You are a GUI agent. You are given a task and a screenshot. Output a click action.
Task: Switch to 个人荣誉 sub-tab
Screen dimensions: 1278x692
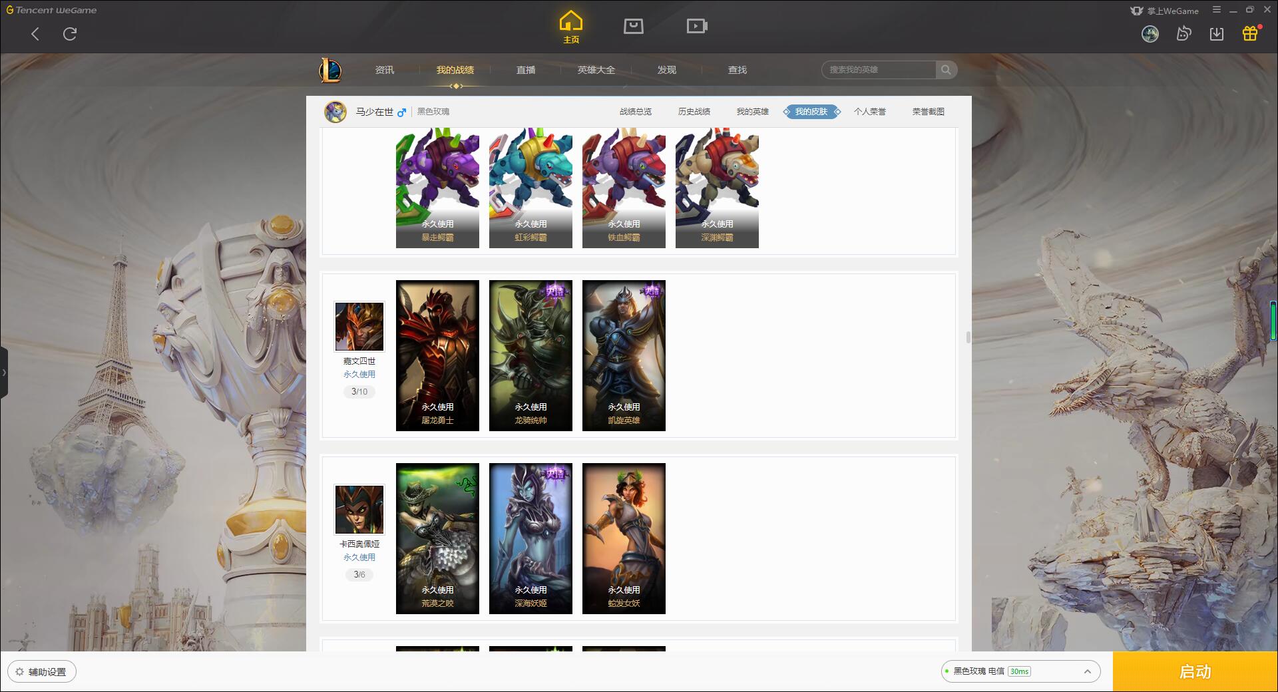[870, 112]
